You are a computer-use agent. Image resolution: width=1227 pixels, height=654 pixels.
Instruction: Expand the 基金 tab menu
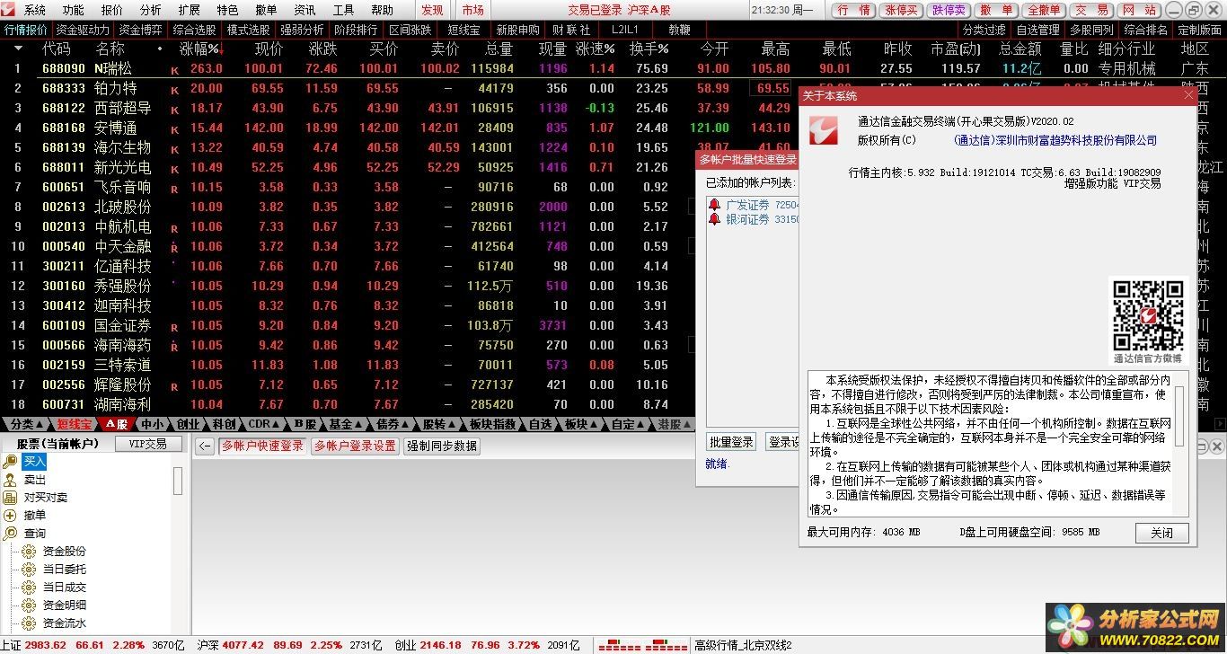tap(345, 424)
